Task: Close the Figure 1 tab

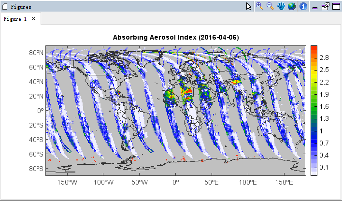Action: [33, 19]
